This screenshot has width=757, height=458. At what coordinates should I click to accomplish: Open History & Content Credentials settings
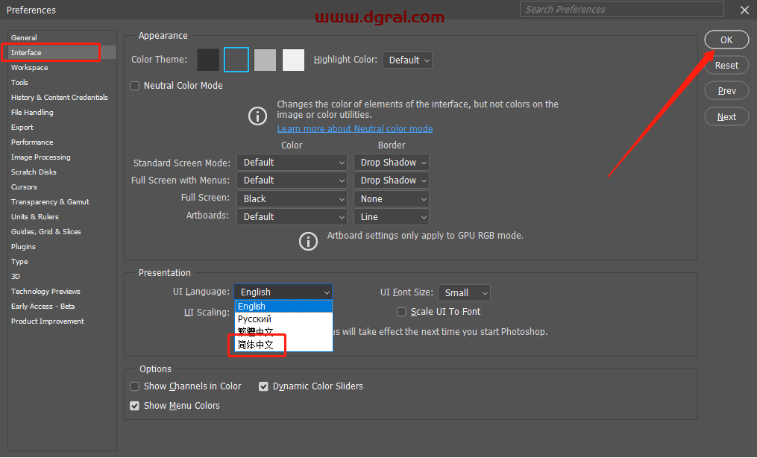pos(61,98)
